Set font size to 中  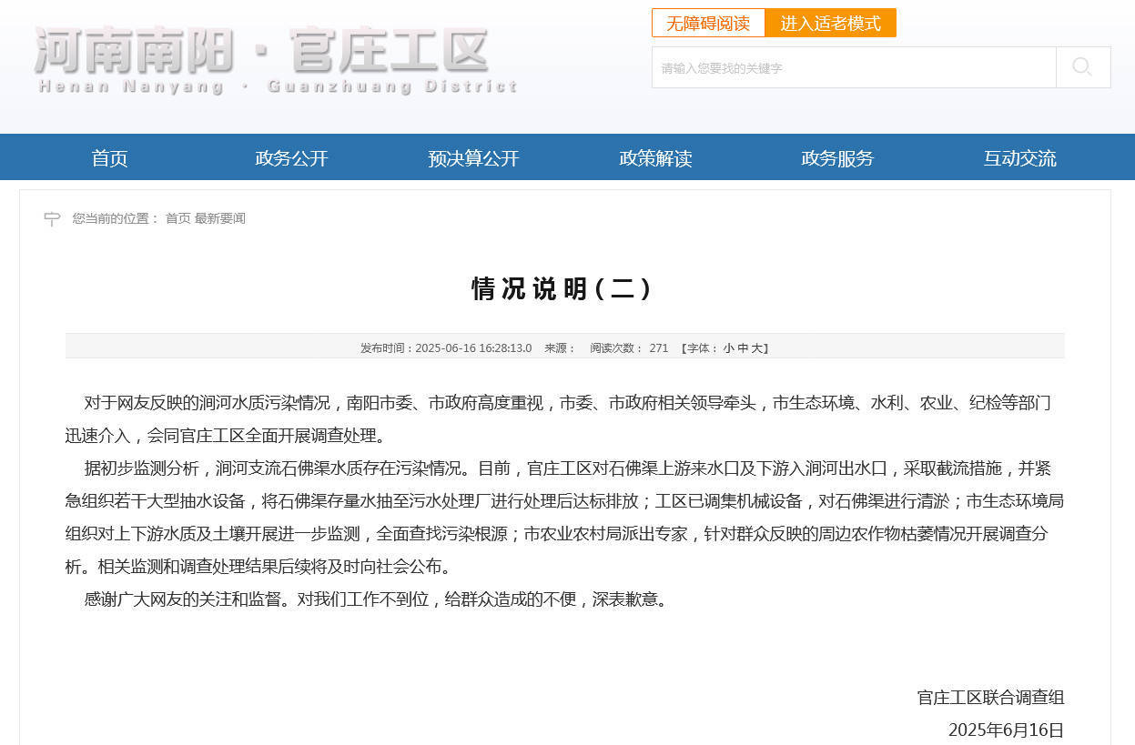(x=743, y=348)
